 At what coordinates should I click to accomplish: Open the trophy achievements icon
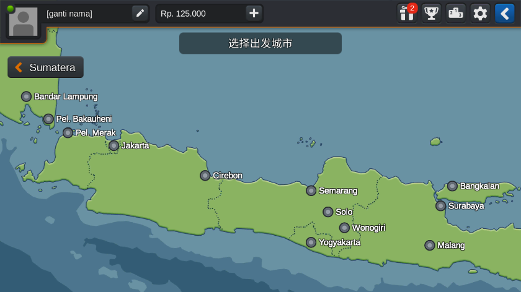tap(431, 13)
